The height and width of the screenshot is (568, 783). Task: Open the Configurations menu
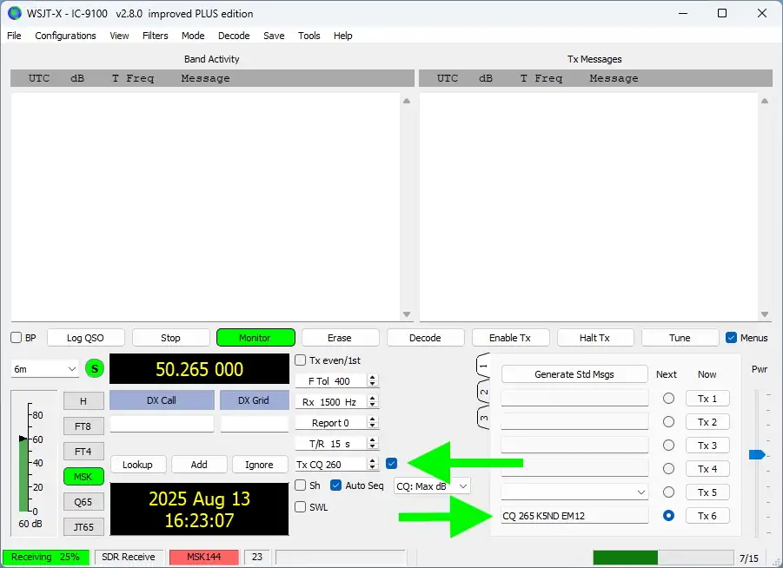coord(65,36)
